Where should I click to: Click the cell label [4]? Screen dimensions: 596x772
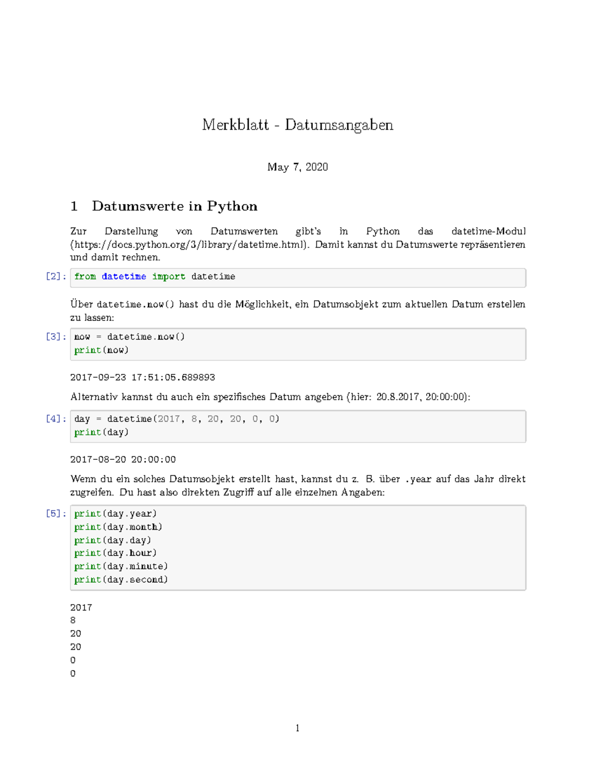(x=55, y=419)
